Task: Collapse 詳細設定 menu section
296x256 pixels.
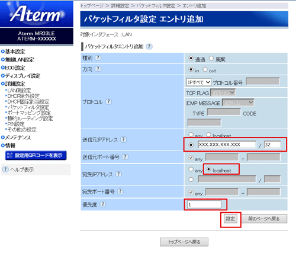Action: [13, 84]
